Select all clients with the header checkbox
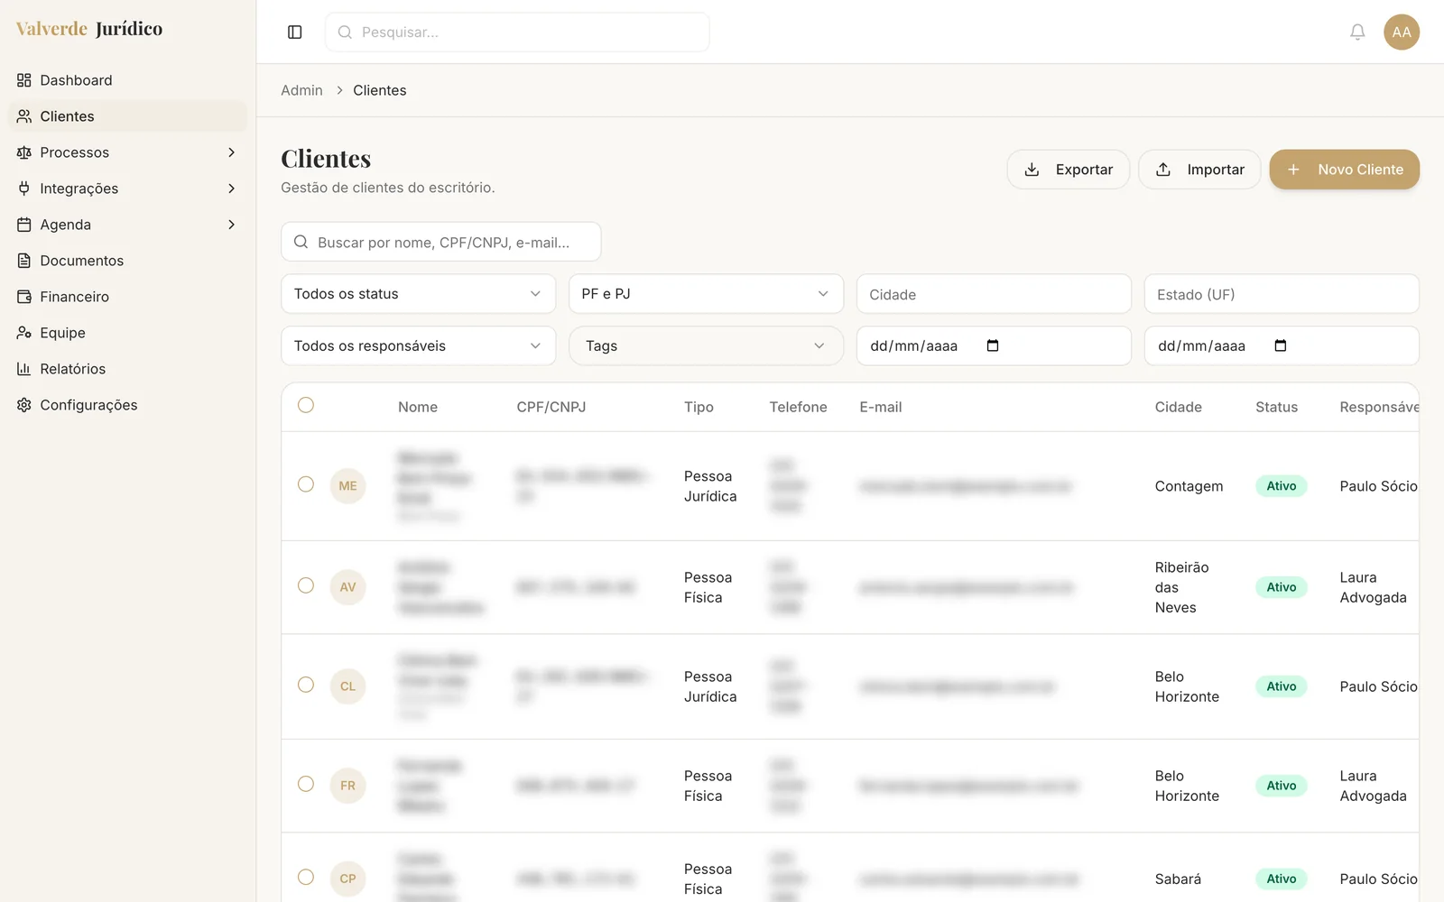Viewport: 1444px width, 902px height. [x=306, y=405]
